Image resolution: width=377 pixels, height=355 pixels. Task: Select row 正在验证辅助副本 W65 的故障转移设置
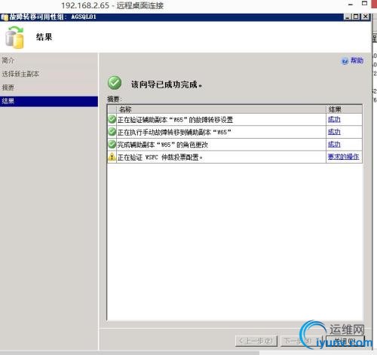234,120
